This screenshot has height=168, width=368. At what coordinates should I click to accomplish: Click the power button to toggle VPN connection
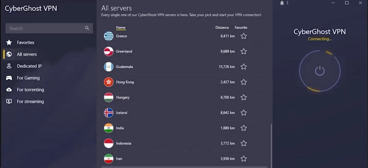[320, 71]
